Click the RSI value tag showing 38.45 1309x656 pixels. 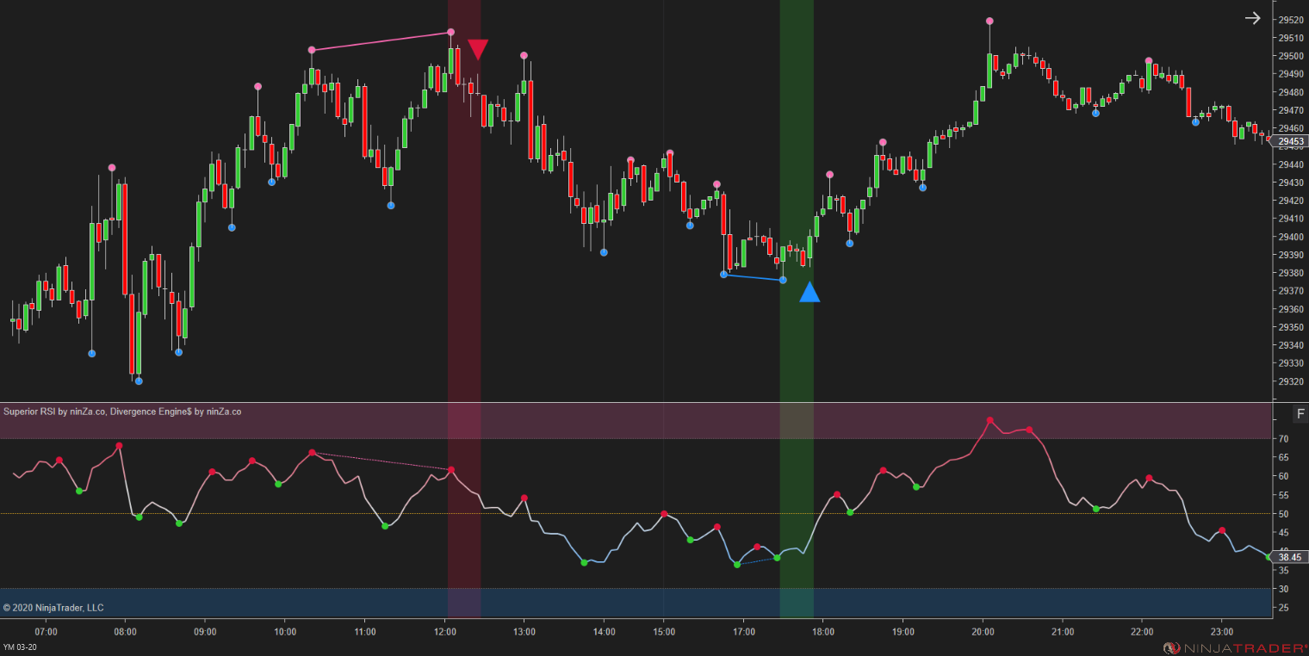1289,557
